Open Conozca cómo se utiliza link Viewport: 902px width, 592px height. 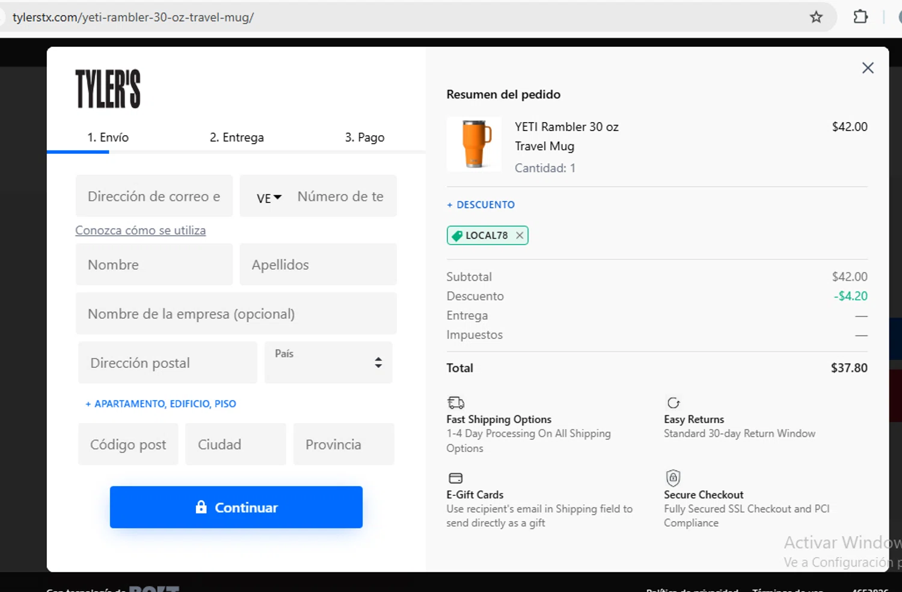(140, 230)
